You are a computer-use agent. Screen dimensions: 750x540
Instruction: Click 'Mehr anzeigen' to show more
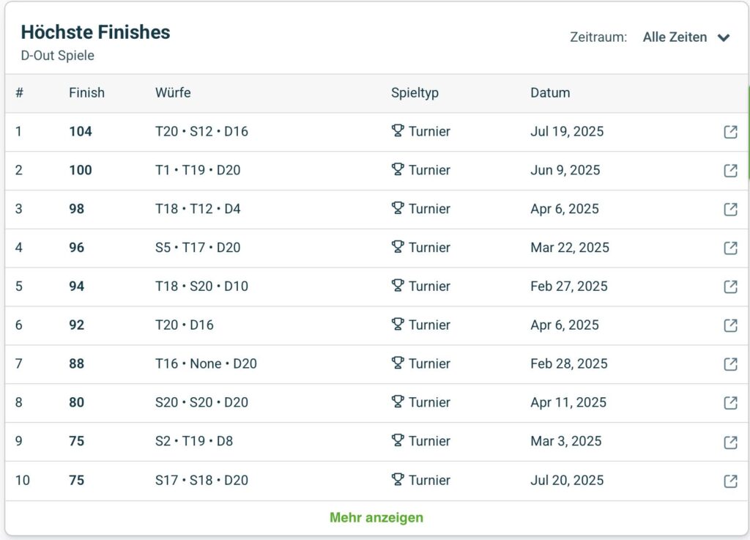pyautogui.click(x=376, y=517)
